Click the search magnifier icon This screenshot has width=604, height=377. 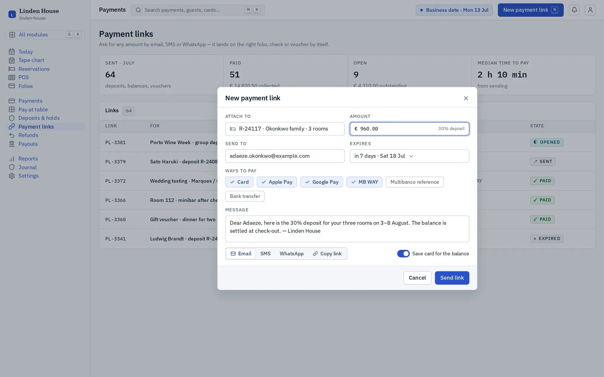tap(138, 10)
